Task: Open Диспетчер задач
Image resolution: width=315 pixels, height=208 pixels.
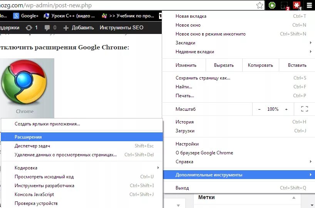Action: click(82, 145)
